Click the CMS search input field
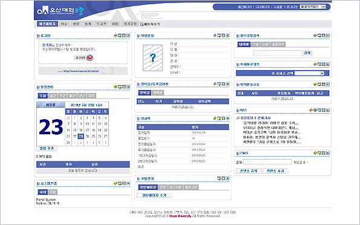The height and width of the screenshot is (225, 360). pos(267,162)
